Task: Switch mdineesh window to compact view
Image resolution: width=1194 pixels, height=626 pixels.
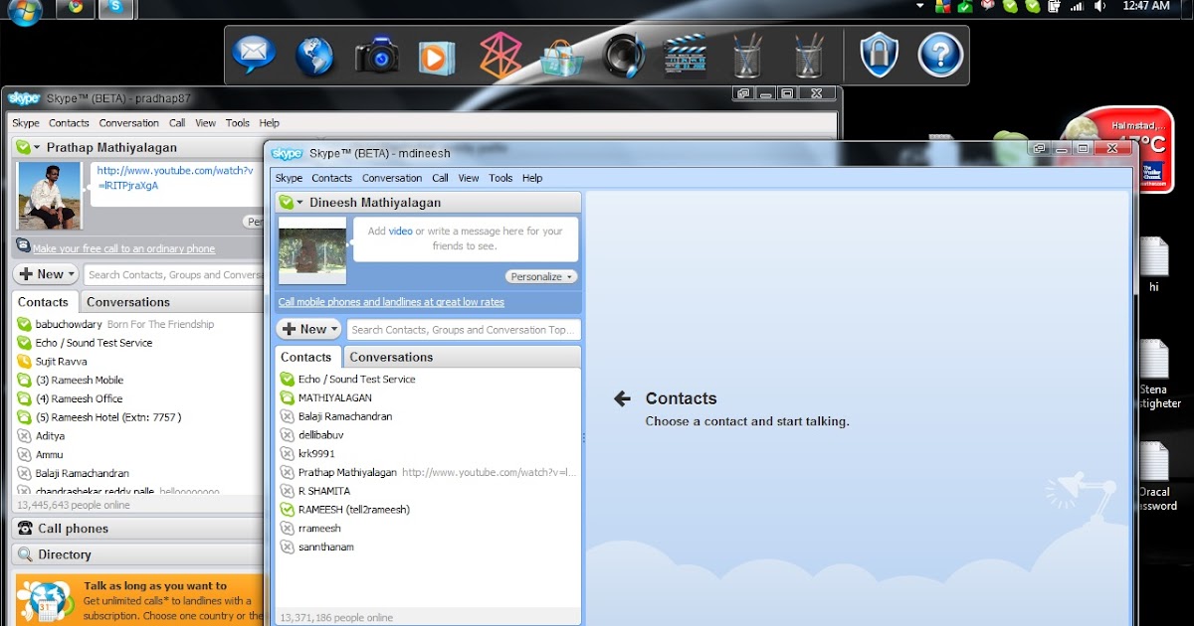Action: [x=1039, y=148]
